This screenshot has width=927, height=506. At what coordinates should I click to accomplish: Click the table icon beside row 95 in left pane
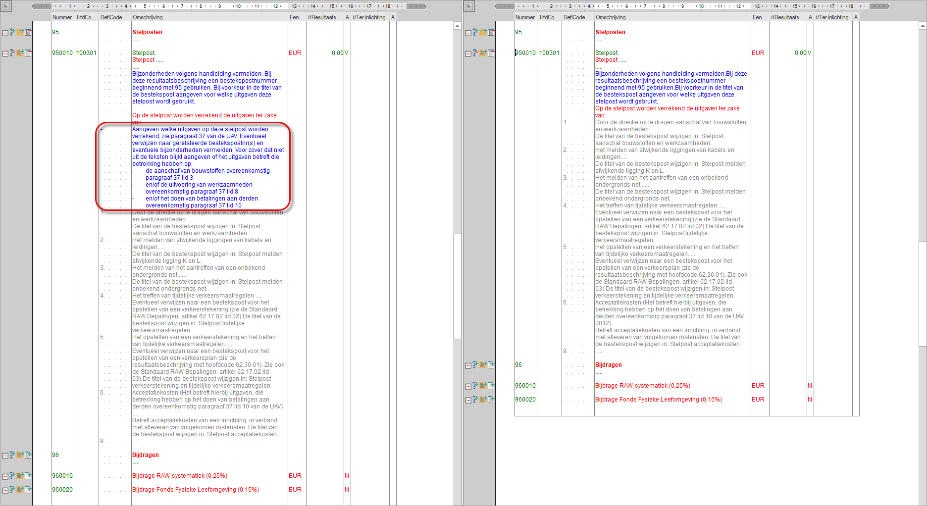[x=28, y=32]
